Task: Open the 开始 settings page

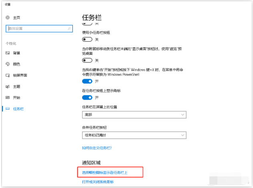Action: coord(16,98)
